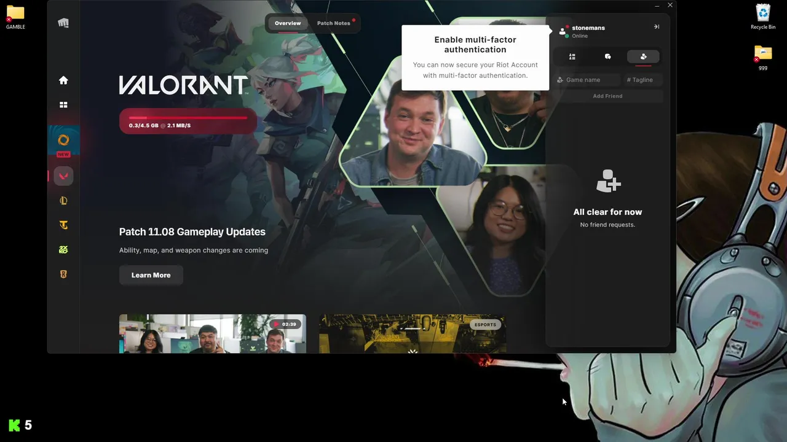This screenshot has height=442, width=787.
Task: Switch to the Overview tab
Action: (288, 23)
